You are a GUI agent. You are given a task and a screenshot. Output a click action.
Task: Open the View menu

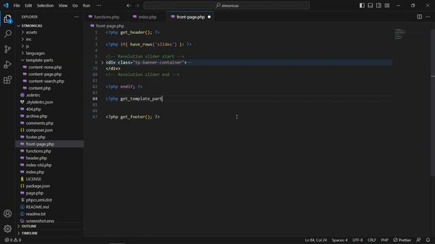click(63, 5)
